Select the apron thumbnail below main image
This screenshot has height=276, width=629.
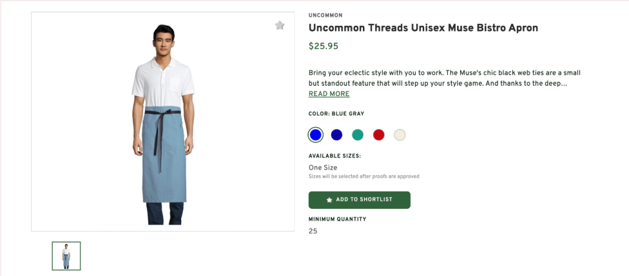pyautogui.click(x=66, y=256)
